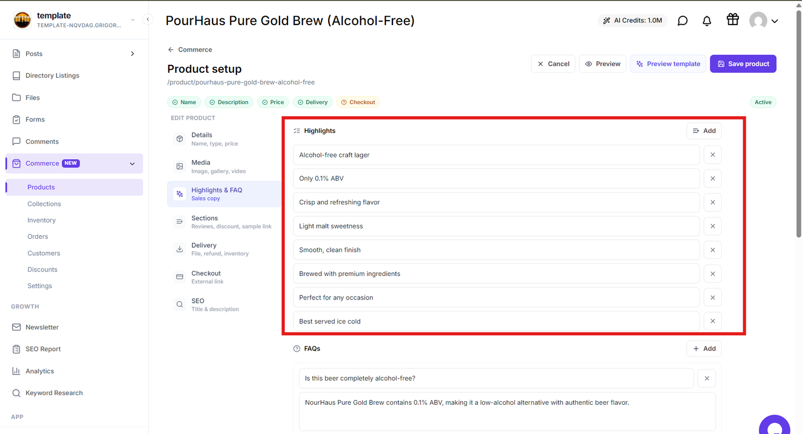Delete the "Best served ice cold" highlight
This screenshot has height=434, width=802.
coord(713,321)
